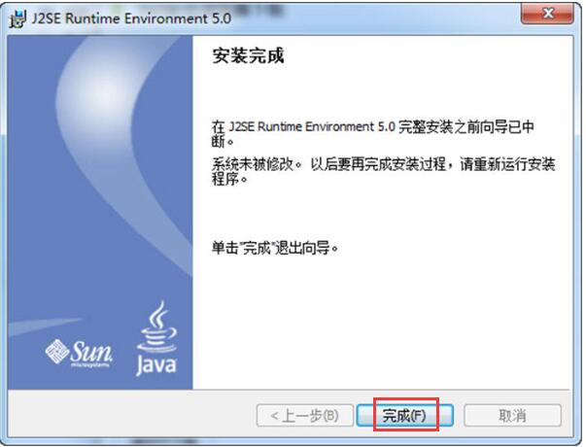Screen dimensions: 586x447
Task: Click the 安装完成 heading
Action: click(x=248, y=56)
